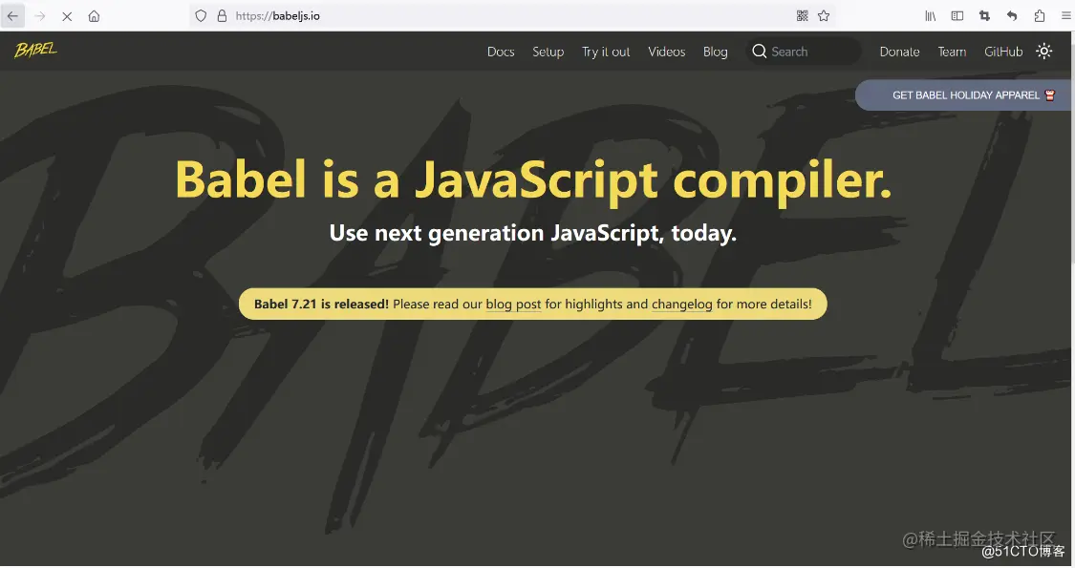Open the browser hamburger menu
The image size is (1075, 568).
click(1066, 16)
